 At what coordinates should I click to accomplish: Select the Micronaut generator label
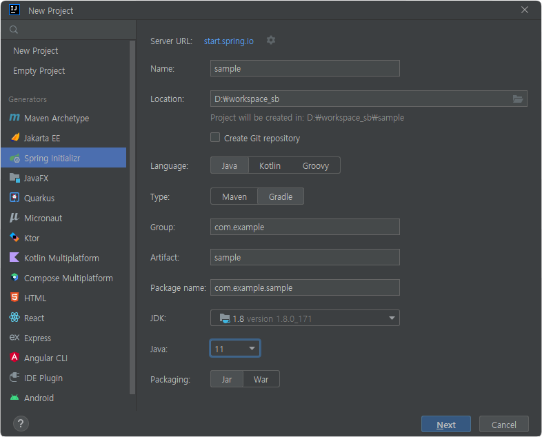[43, 218]
